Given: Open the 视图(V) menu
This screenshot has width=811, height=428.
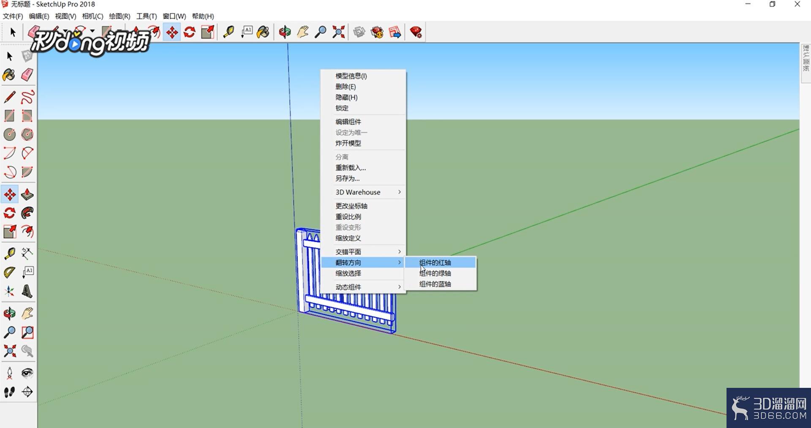Looking at the screenshot, I should tap(65, 16).
